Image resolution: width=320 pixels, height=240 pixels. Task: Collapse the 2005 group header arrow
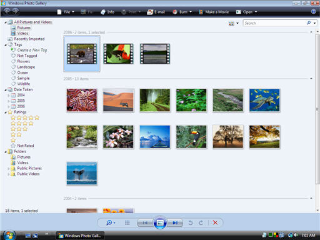pos(311,79)
